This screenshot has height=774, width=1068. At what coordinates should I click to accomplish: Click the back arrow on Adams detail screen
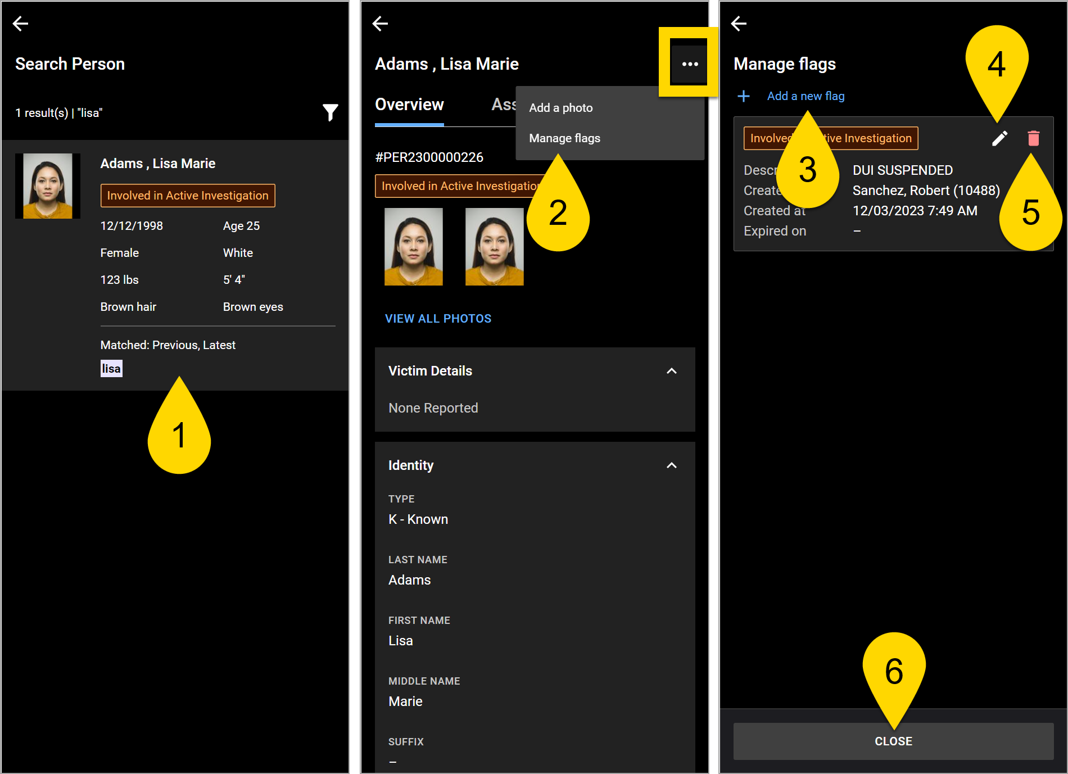(x=381, y=23)
